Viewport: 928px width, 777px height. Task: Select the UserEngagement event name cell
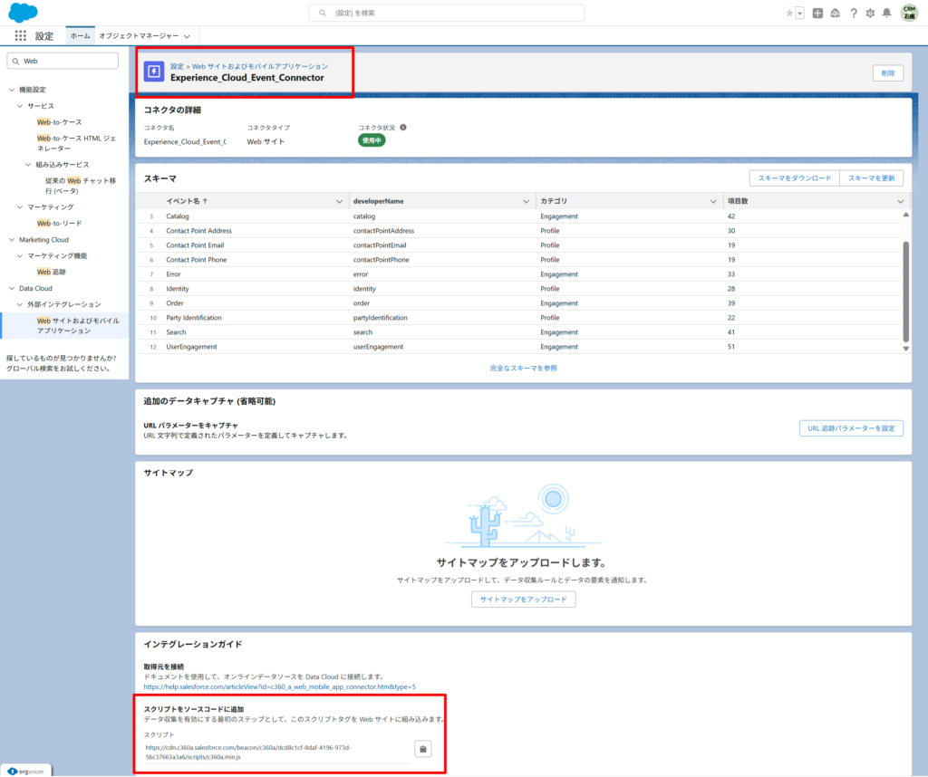click(191, 347)
